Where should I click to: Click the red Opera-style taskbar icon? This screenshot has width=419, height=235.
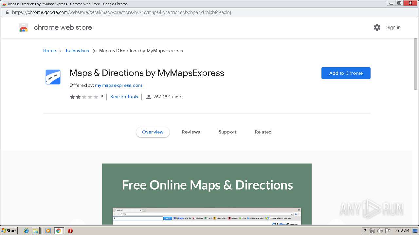click(70, 231)
